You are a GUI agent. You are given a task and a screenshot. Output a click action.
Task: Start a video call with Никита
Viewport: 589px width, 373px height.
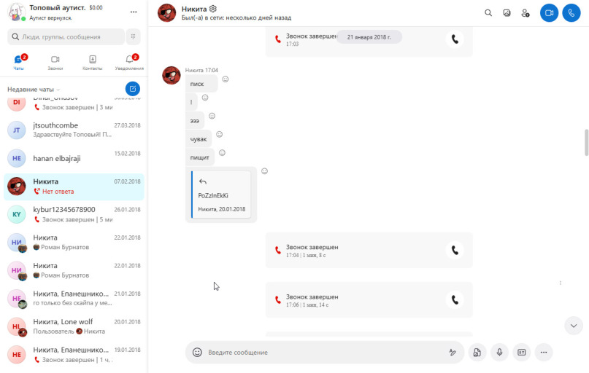548,12
